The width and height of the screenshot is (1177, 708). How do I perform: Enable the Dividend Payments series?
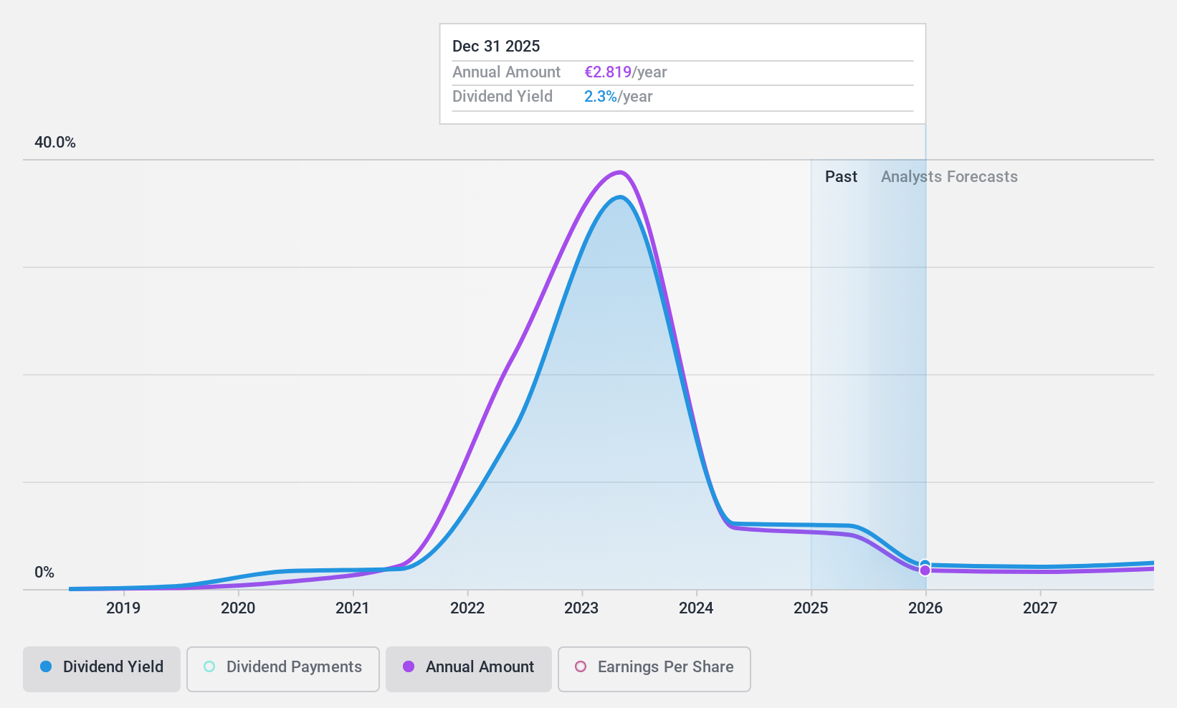pos(283,669)
